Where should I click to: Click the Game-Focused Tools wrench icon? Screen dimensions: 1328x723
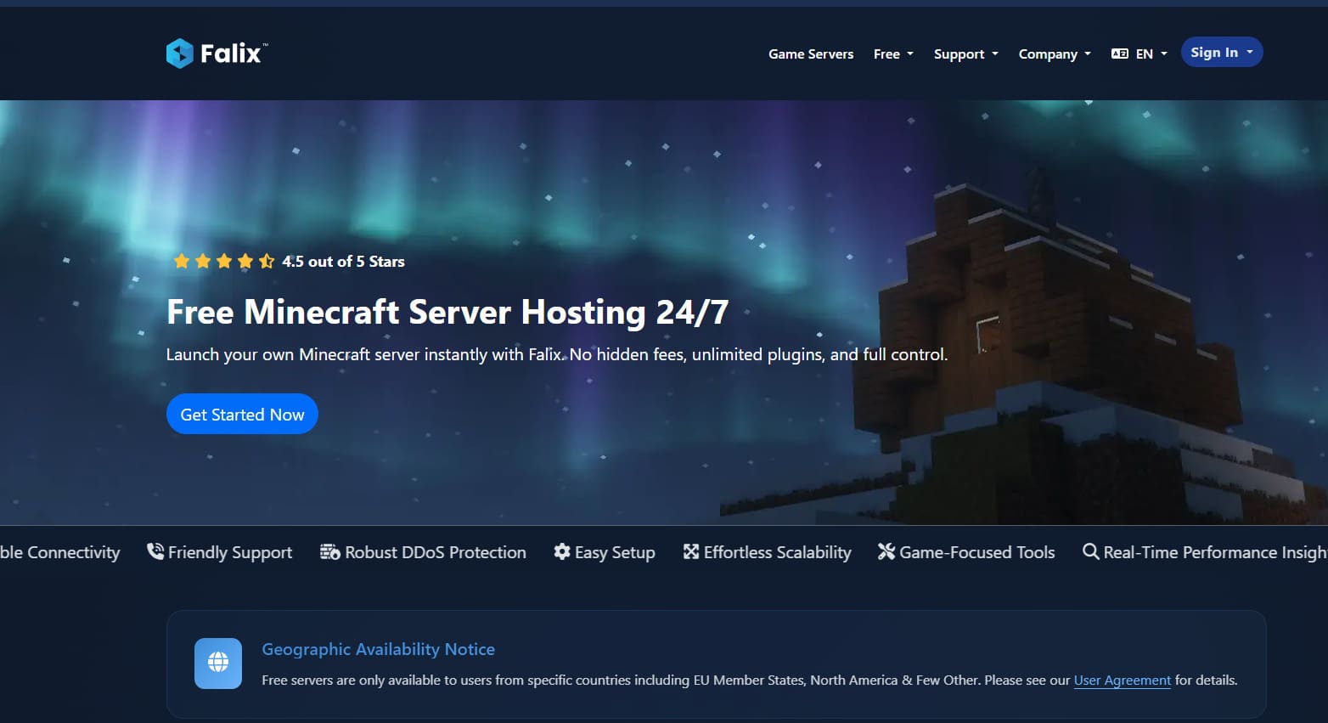click(x=886, y=551)
